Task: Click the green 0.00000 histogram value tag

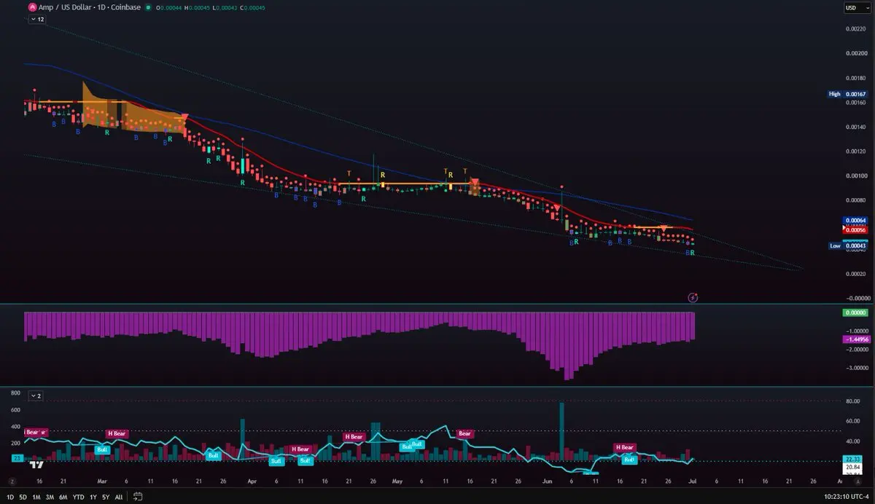Action: pos(856,312)
